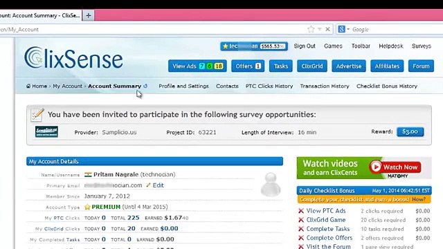Open PTC Clicks History tab

tap(269, 86)
